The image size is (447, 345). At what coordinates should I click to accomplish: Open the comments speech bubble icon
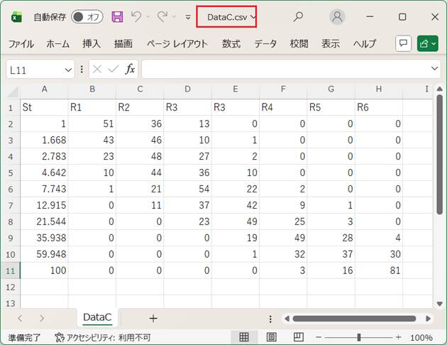pos(403,43)
